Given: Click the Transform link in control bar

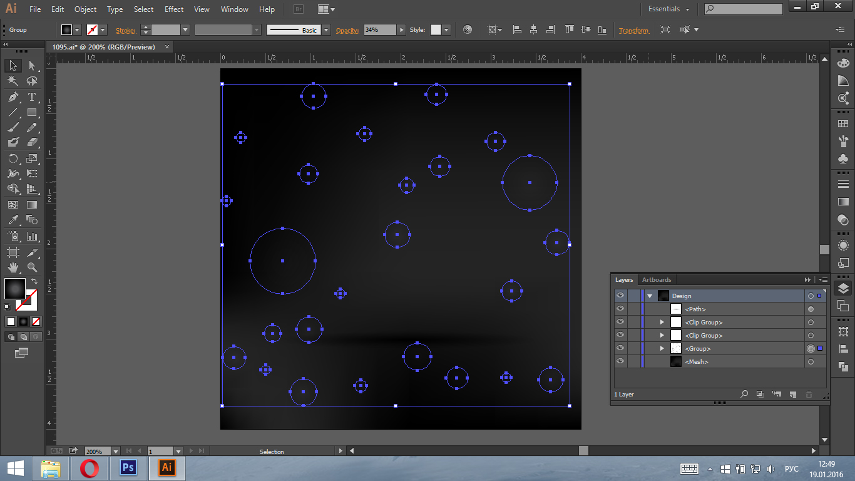Looking at the screenshot, I should 633,30.
